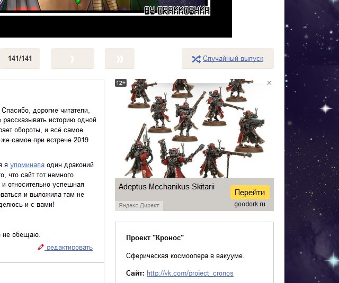The width and height of the screenshot is (339, 283).
Task: Click the shuffle icon beside Случайный выпуск
Action: [x=195, y=59]
